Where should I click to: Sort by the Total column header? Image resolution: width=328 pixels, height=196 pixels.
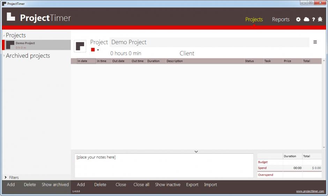coord(312,61)
